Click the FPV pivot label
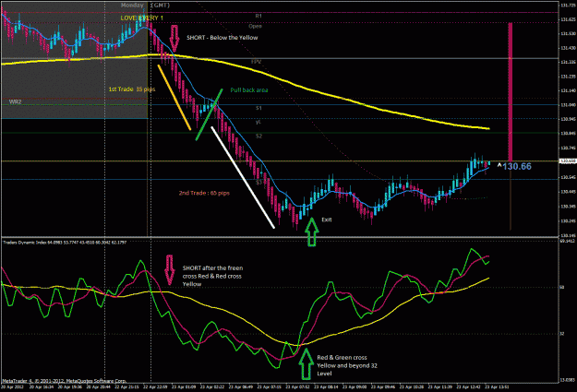Viewport: 577px width, 392px height. (x=256, y=62)
